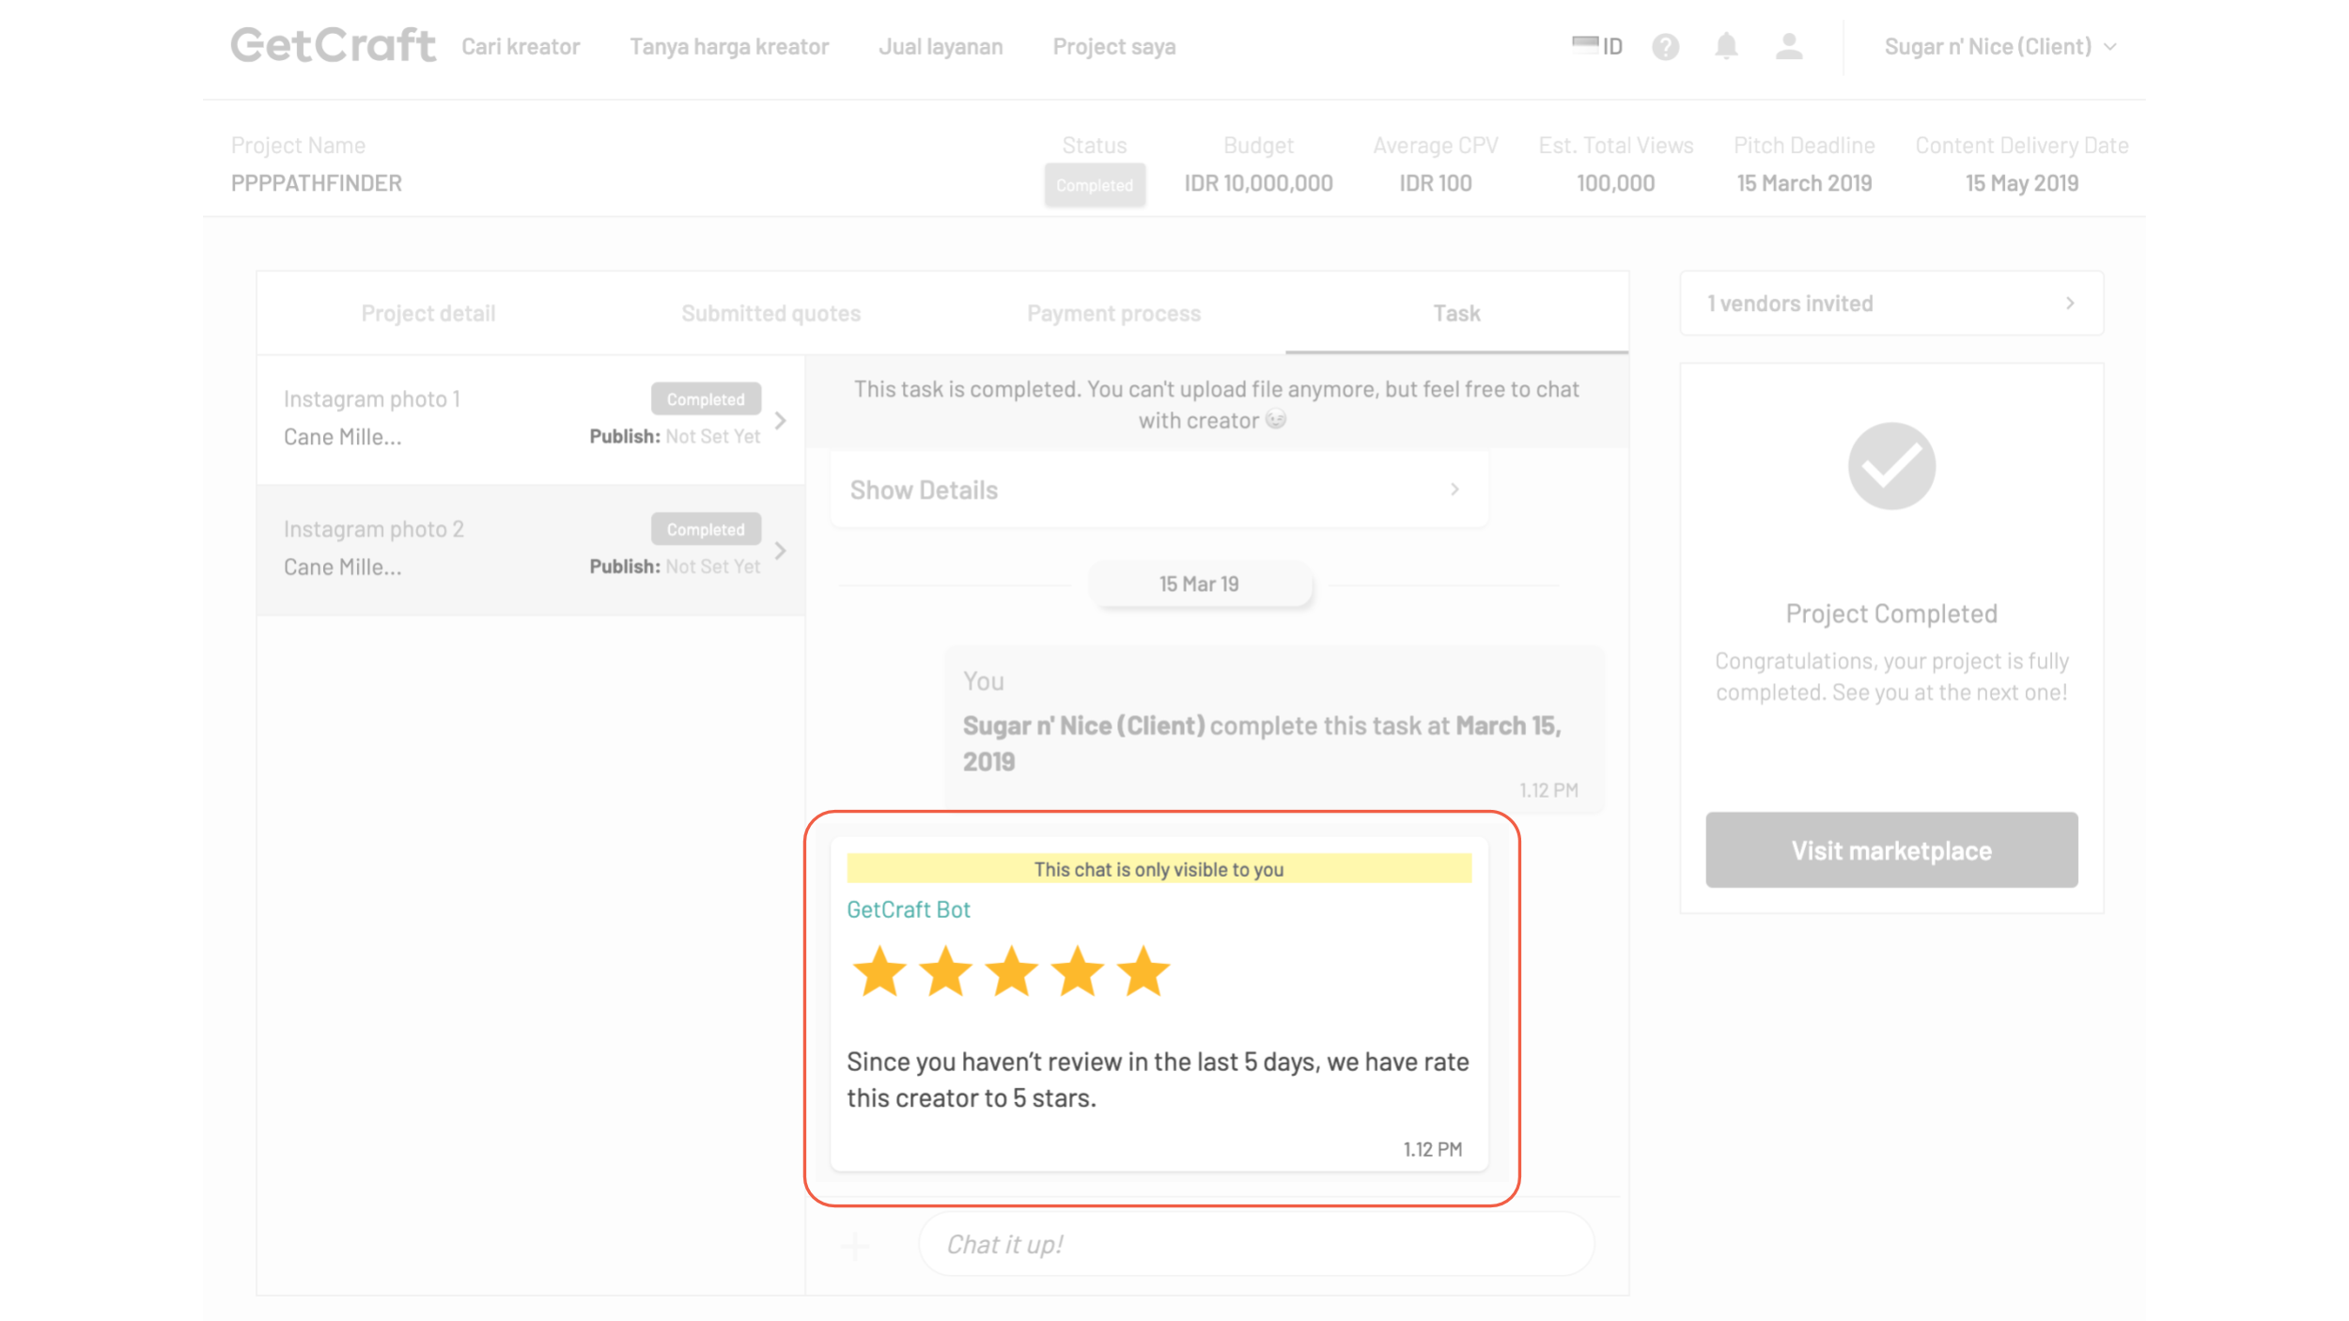Viewport: 2349px width, 1321px height.
Task: Click the IDR 100 average CPV value
Action: point(1436,183)
